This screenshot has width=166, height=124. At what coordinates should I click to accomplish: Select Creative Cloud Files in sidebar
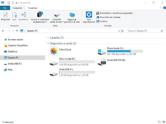[16, 46]
